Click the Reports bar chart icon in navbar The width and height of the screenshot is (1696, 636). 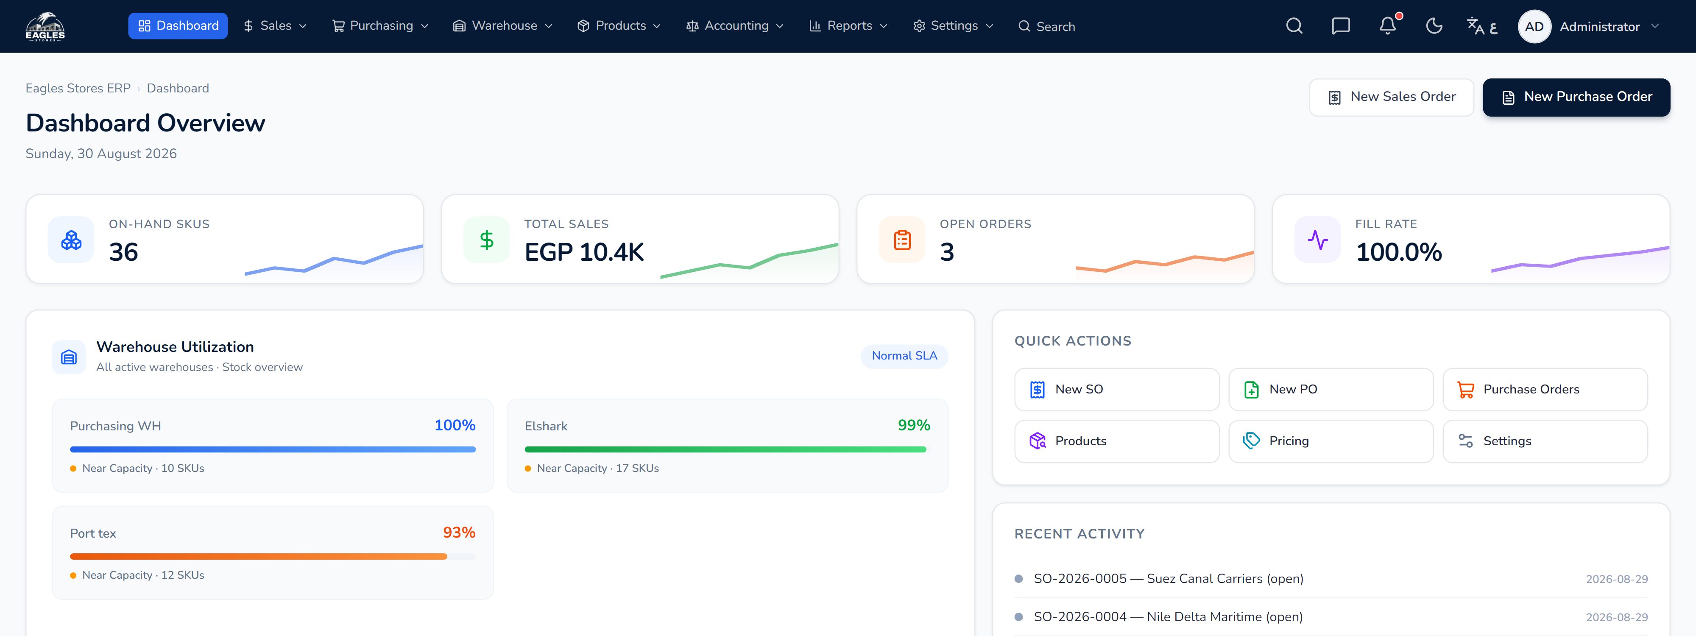pyautogui.click(x=815, y=26)
